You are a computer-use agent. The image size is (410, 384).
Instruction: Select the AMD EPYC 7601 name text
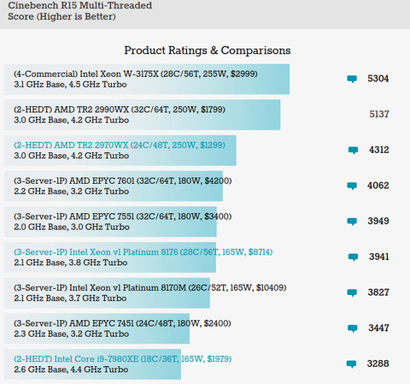coord(123,180)
